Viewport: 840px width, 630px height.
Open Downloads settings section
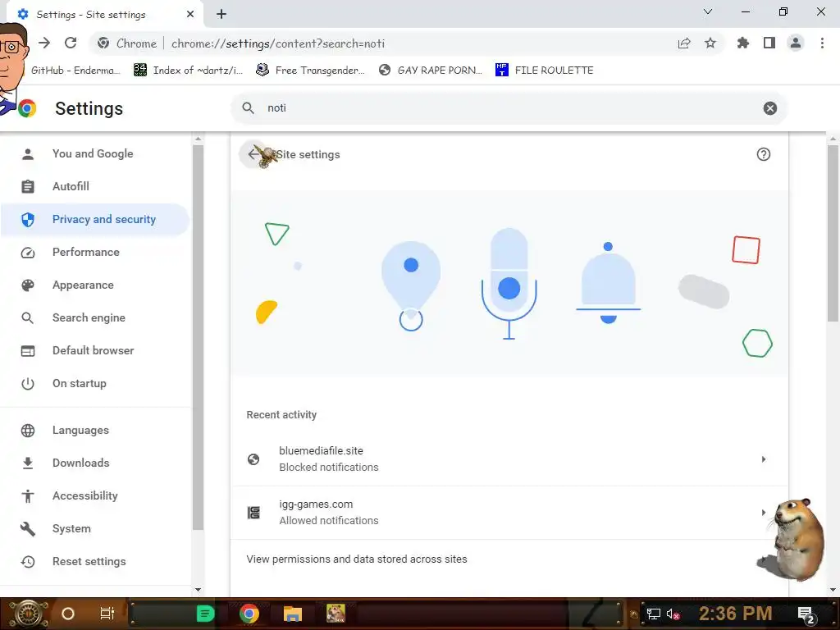[x=95, y=463]
